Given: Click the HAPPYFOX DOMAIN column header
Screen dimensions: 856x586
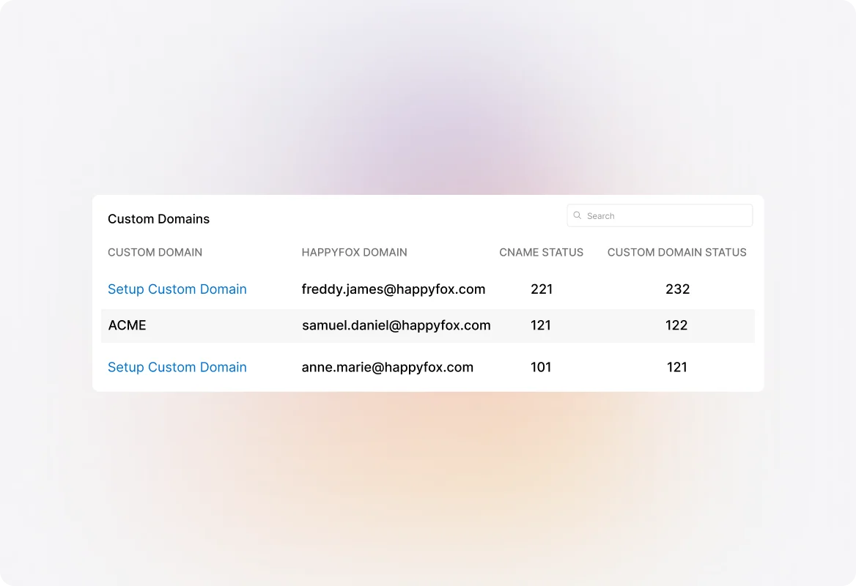Looking at the screenshot, I should pos(354,252).
